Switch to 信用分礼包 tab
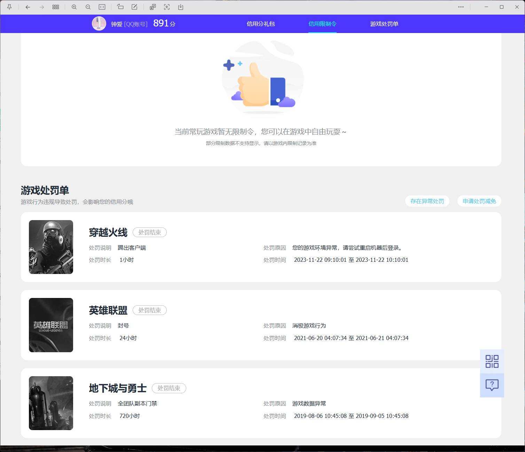Screen dimensions: 525x452 (x=261, y=24)
